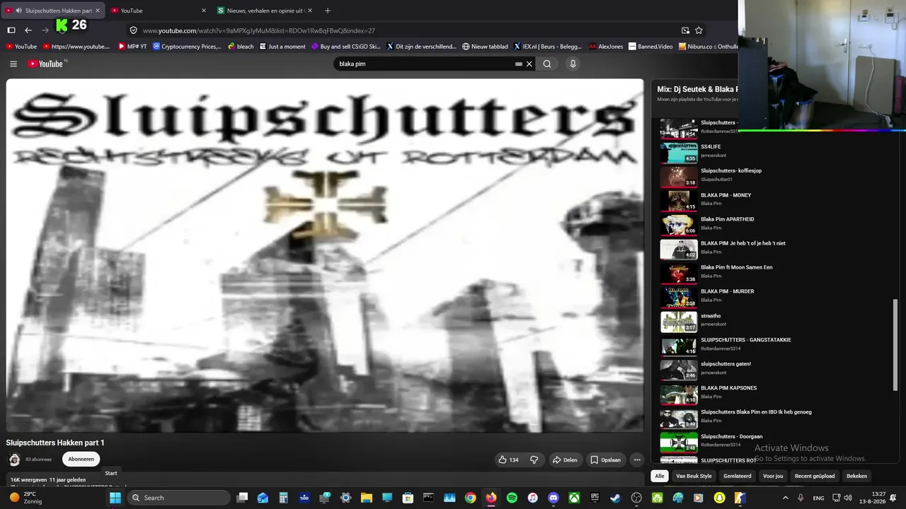Open Spotify from the taskbar
Screen dimensions: 906x509
click(x=512, y=498)
